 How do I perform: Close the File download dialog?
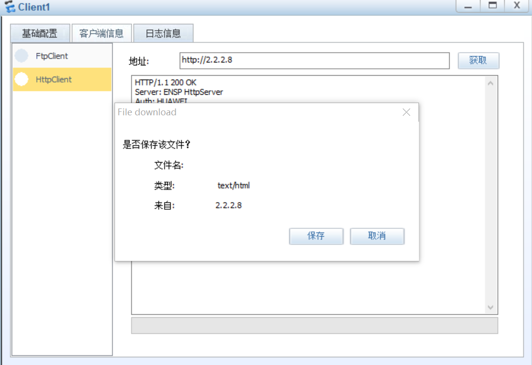coord(406,112)
